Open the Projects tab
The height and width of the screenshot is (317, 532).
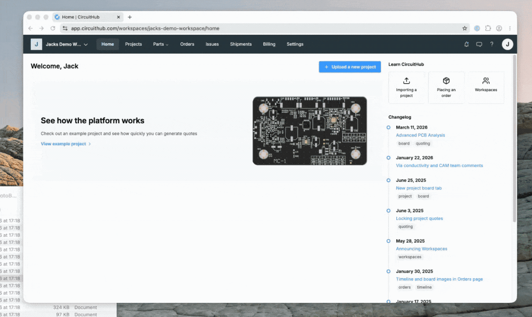click(133, 44)
